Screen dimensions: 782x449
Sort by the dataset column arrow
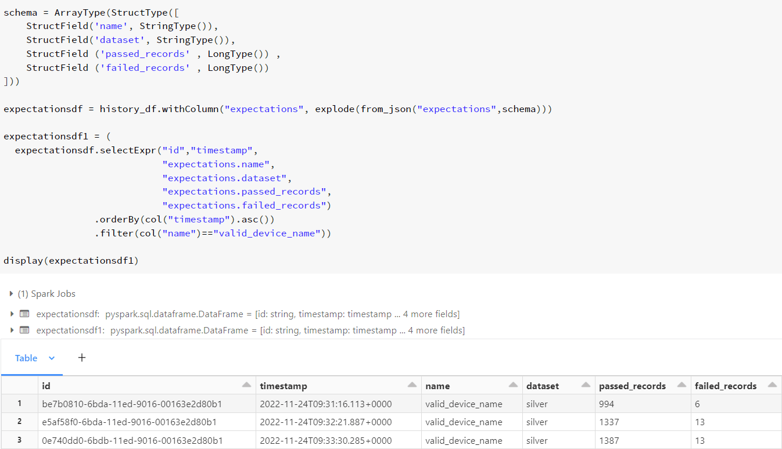point(585,386)
